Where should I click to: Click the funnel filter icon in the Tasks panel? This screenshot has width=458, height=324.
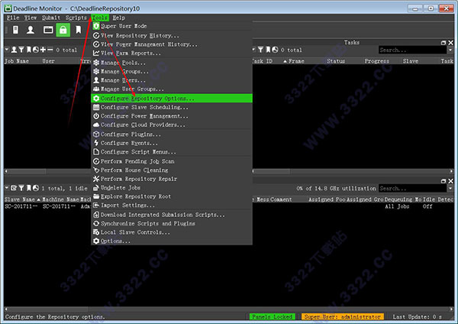click(260, 50)
